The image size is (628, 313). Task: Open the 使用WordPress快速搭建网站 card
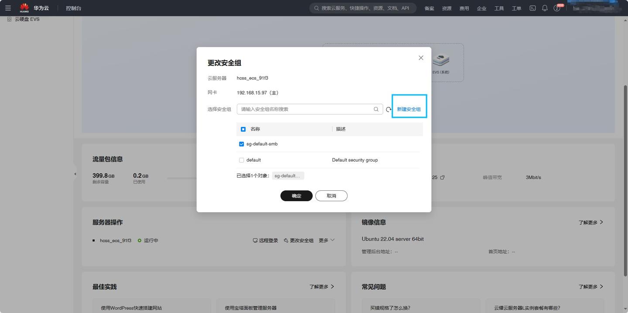tap(152, 306)
